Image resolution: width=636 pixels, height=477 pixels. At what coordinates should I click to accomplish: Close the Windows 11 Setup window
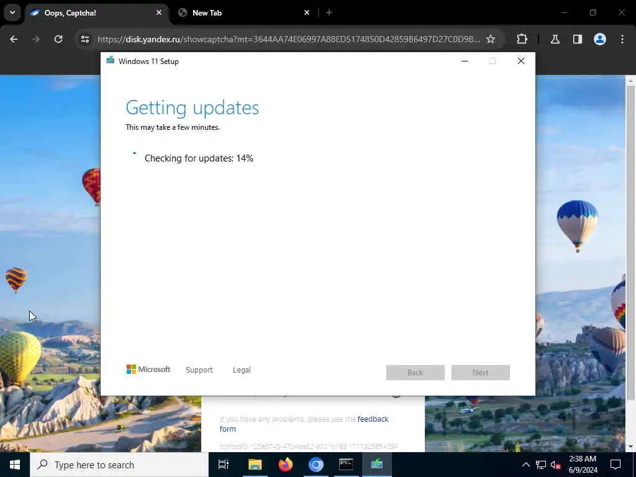tap(521, 61)
